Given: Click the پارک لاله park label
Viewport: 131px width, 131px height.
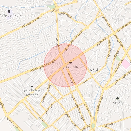Looking at the screenshot, I should tap(118, 102).
